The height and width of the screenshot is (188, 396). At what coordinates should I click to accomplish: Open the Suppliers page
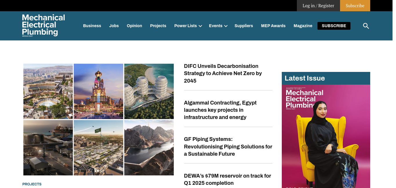click(244, 26)
